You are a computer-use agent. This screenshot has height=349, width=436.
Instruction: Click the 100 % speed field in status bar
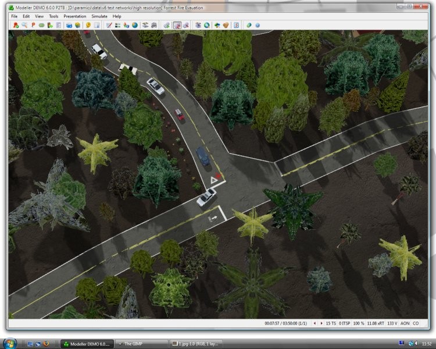(x=359, y=323)
